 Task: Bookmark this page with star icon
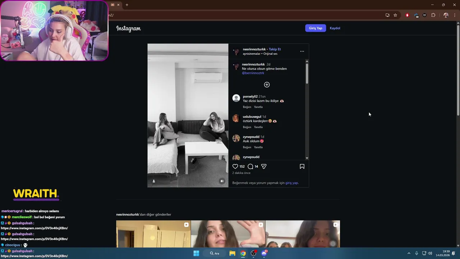(x=395, y=15)
